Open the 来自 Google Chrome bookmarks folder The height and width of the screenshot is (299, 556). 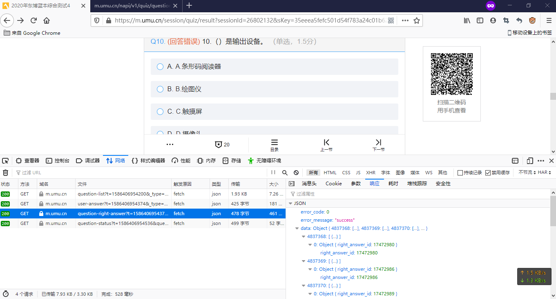[32, 33]
